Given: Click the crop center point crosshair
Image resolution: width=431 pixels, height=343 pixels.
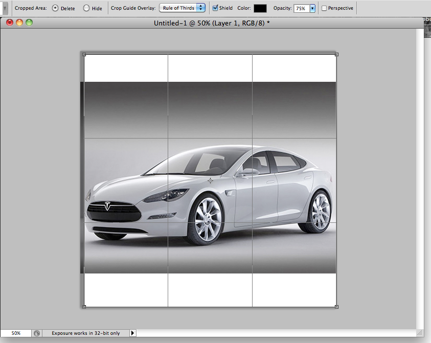Looking at the screenshot, I should pyautogui.click(x=210, y=180).
